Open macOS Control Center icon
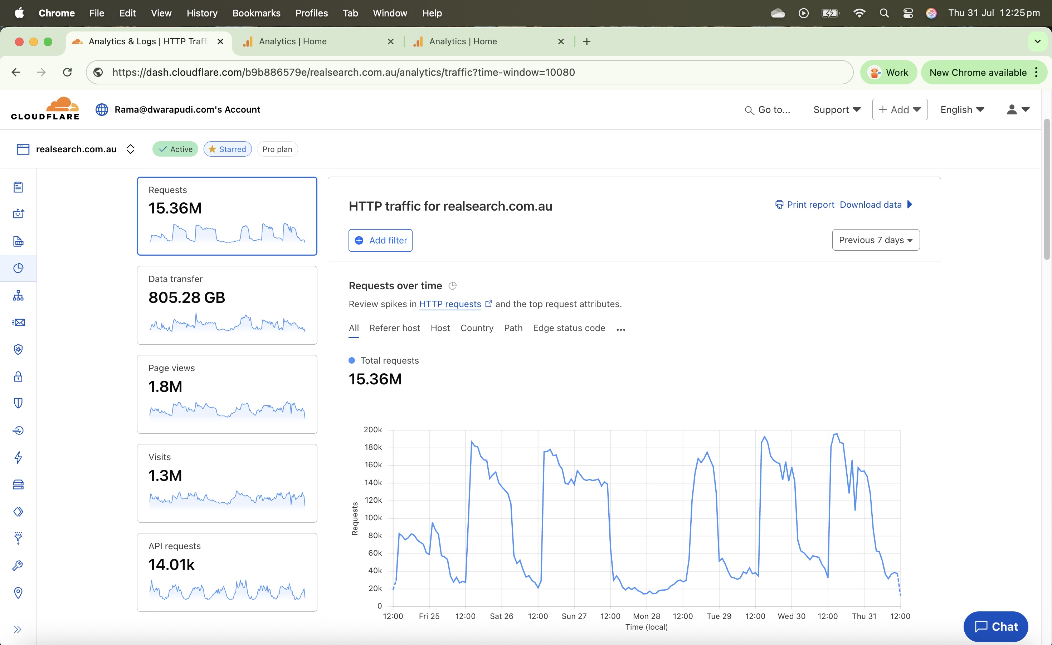This screenshot has width=1052, height=645. (908, 13)
